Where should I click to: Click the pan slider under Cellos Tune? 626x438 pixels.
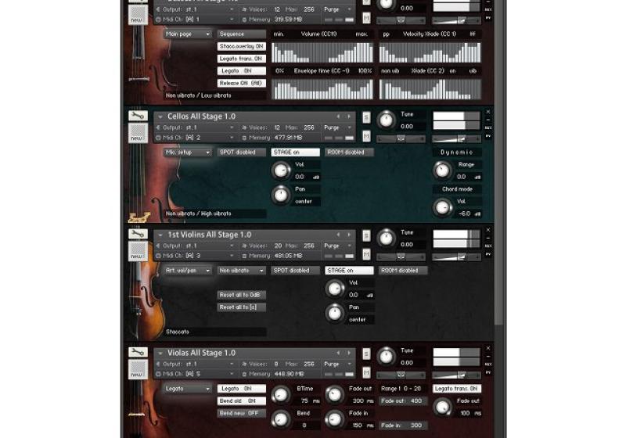point(401,138)
